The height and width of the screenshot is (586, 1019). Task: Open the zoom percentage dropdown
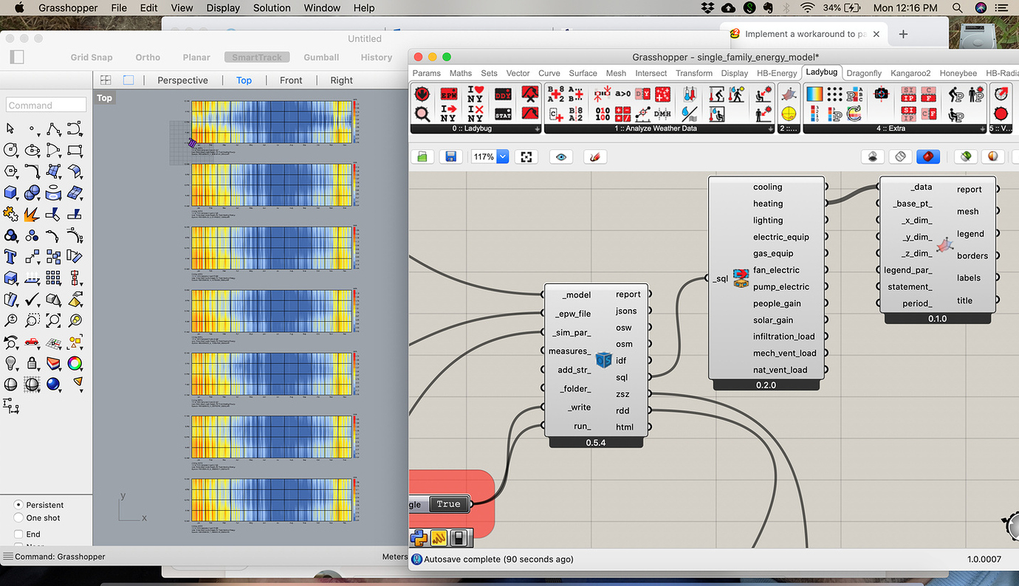(x=503, y=156)
